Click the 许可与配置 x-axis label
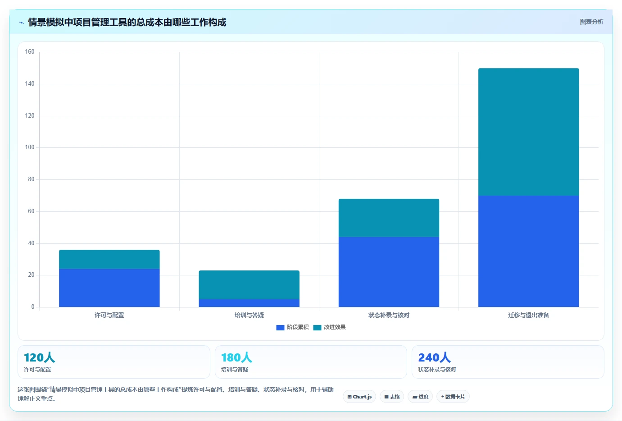622x421 pixels. pyautogui.click(x=109, y=315)
